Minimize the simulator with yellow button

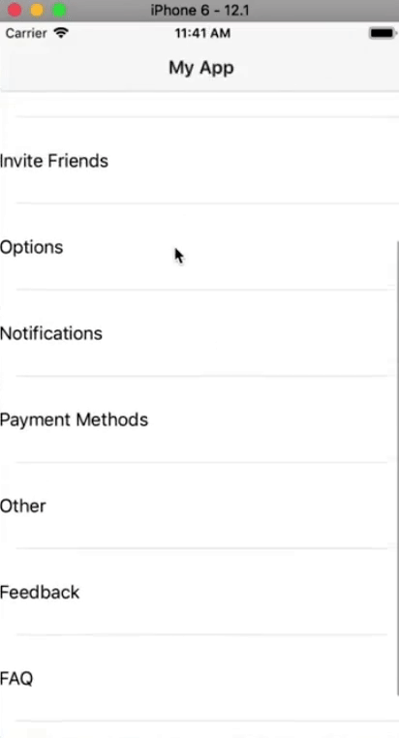pos(37,10)
